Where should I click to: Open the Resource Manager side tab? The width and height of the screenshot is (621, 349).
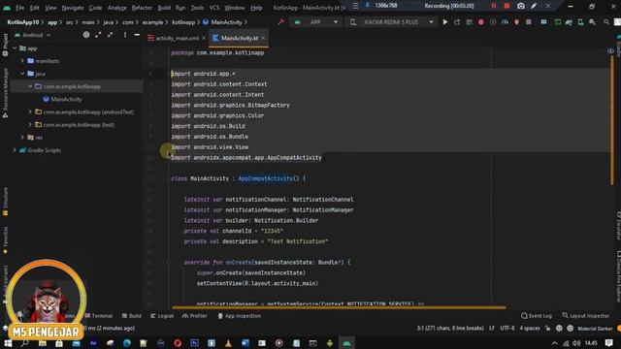click(5, 93)
